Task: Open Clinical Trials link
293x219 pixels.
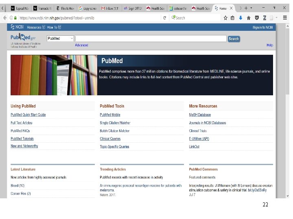Action: (x=198, y=131)
